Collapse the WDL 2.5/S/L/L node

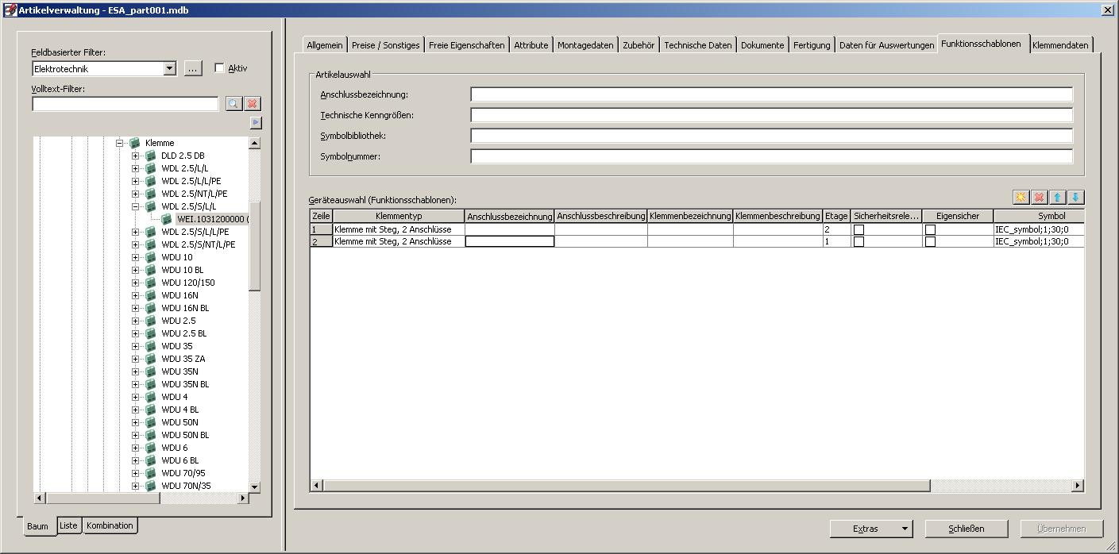[x=135, y=206]
